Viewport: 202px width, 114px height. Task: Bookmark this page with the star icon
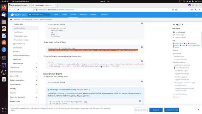(176, 10)
